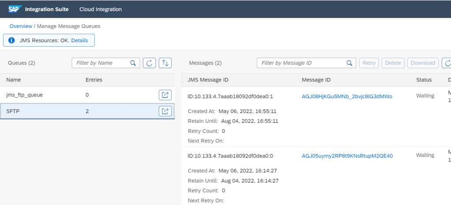Click the JMS Resources info icon

click(x=12, y=40)
